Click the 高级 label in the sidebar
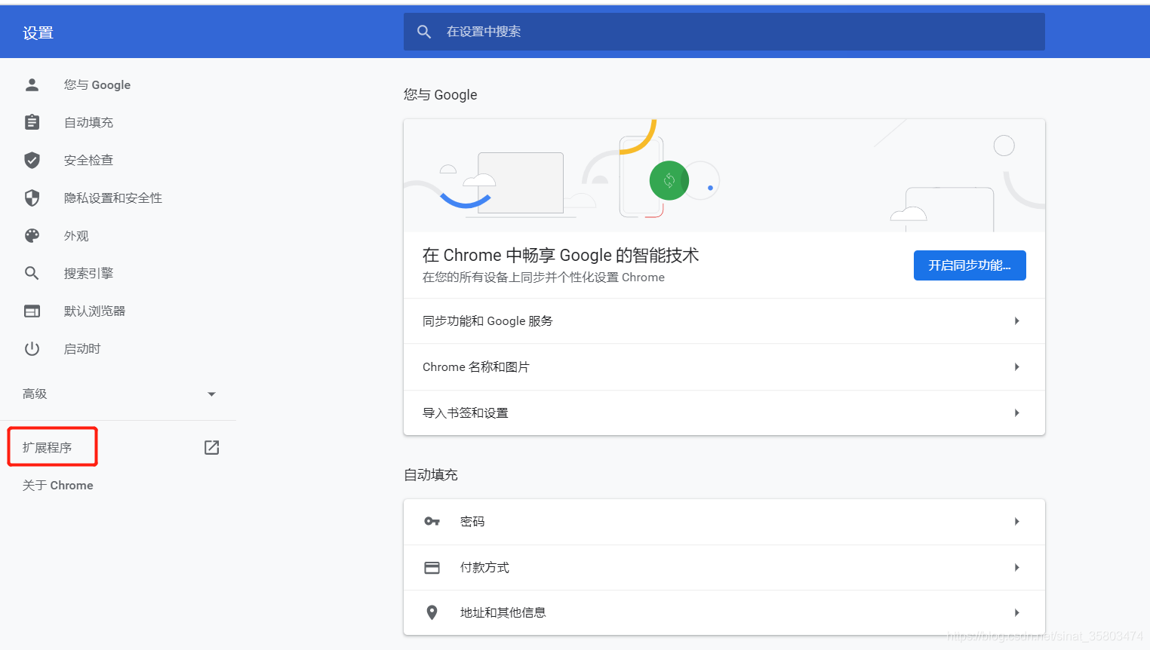The image size is (1150, 650). tap(35, 394)
